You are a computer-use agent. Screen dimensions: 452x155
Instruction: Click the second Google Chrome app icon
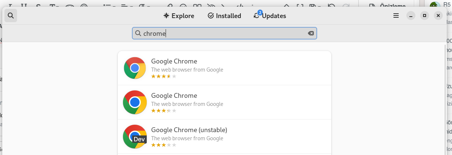135,102
